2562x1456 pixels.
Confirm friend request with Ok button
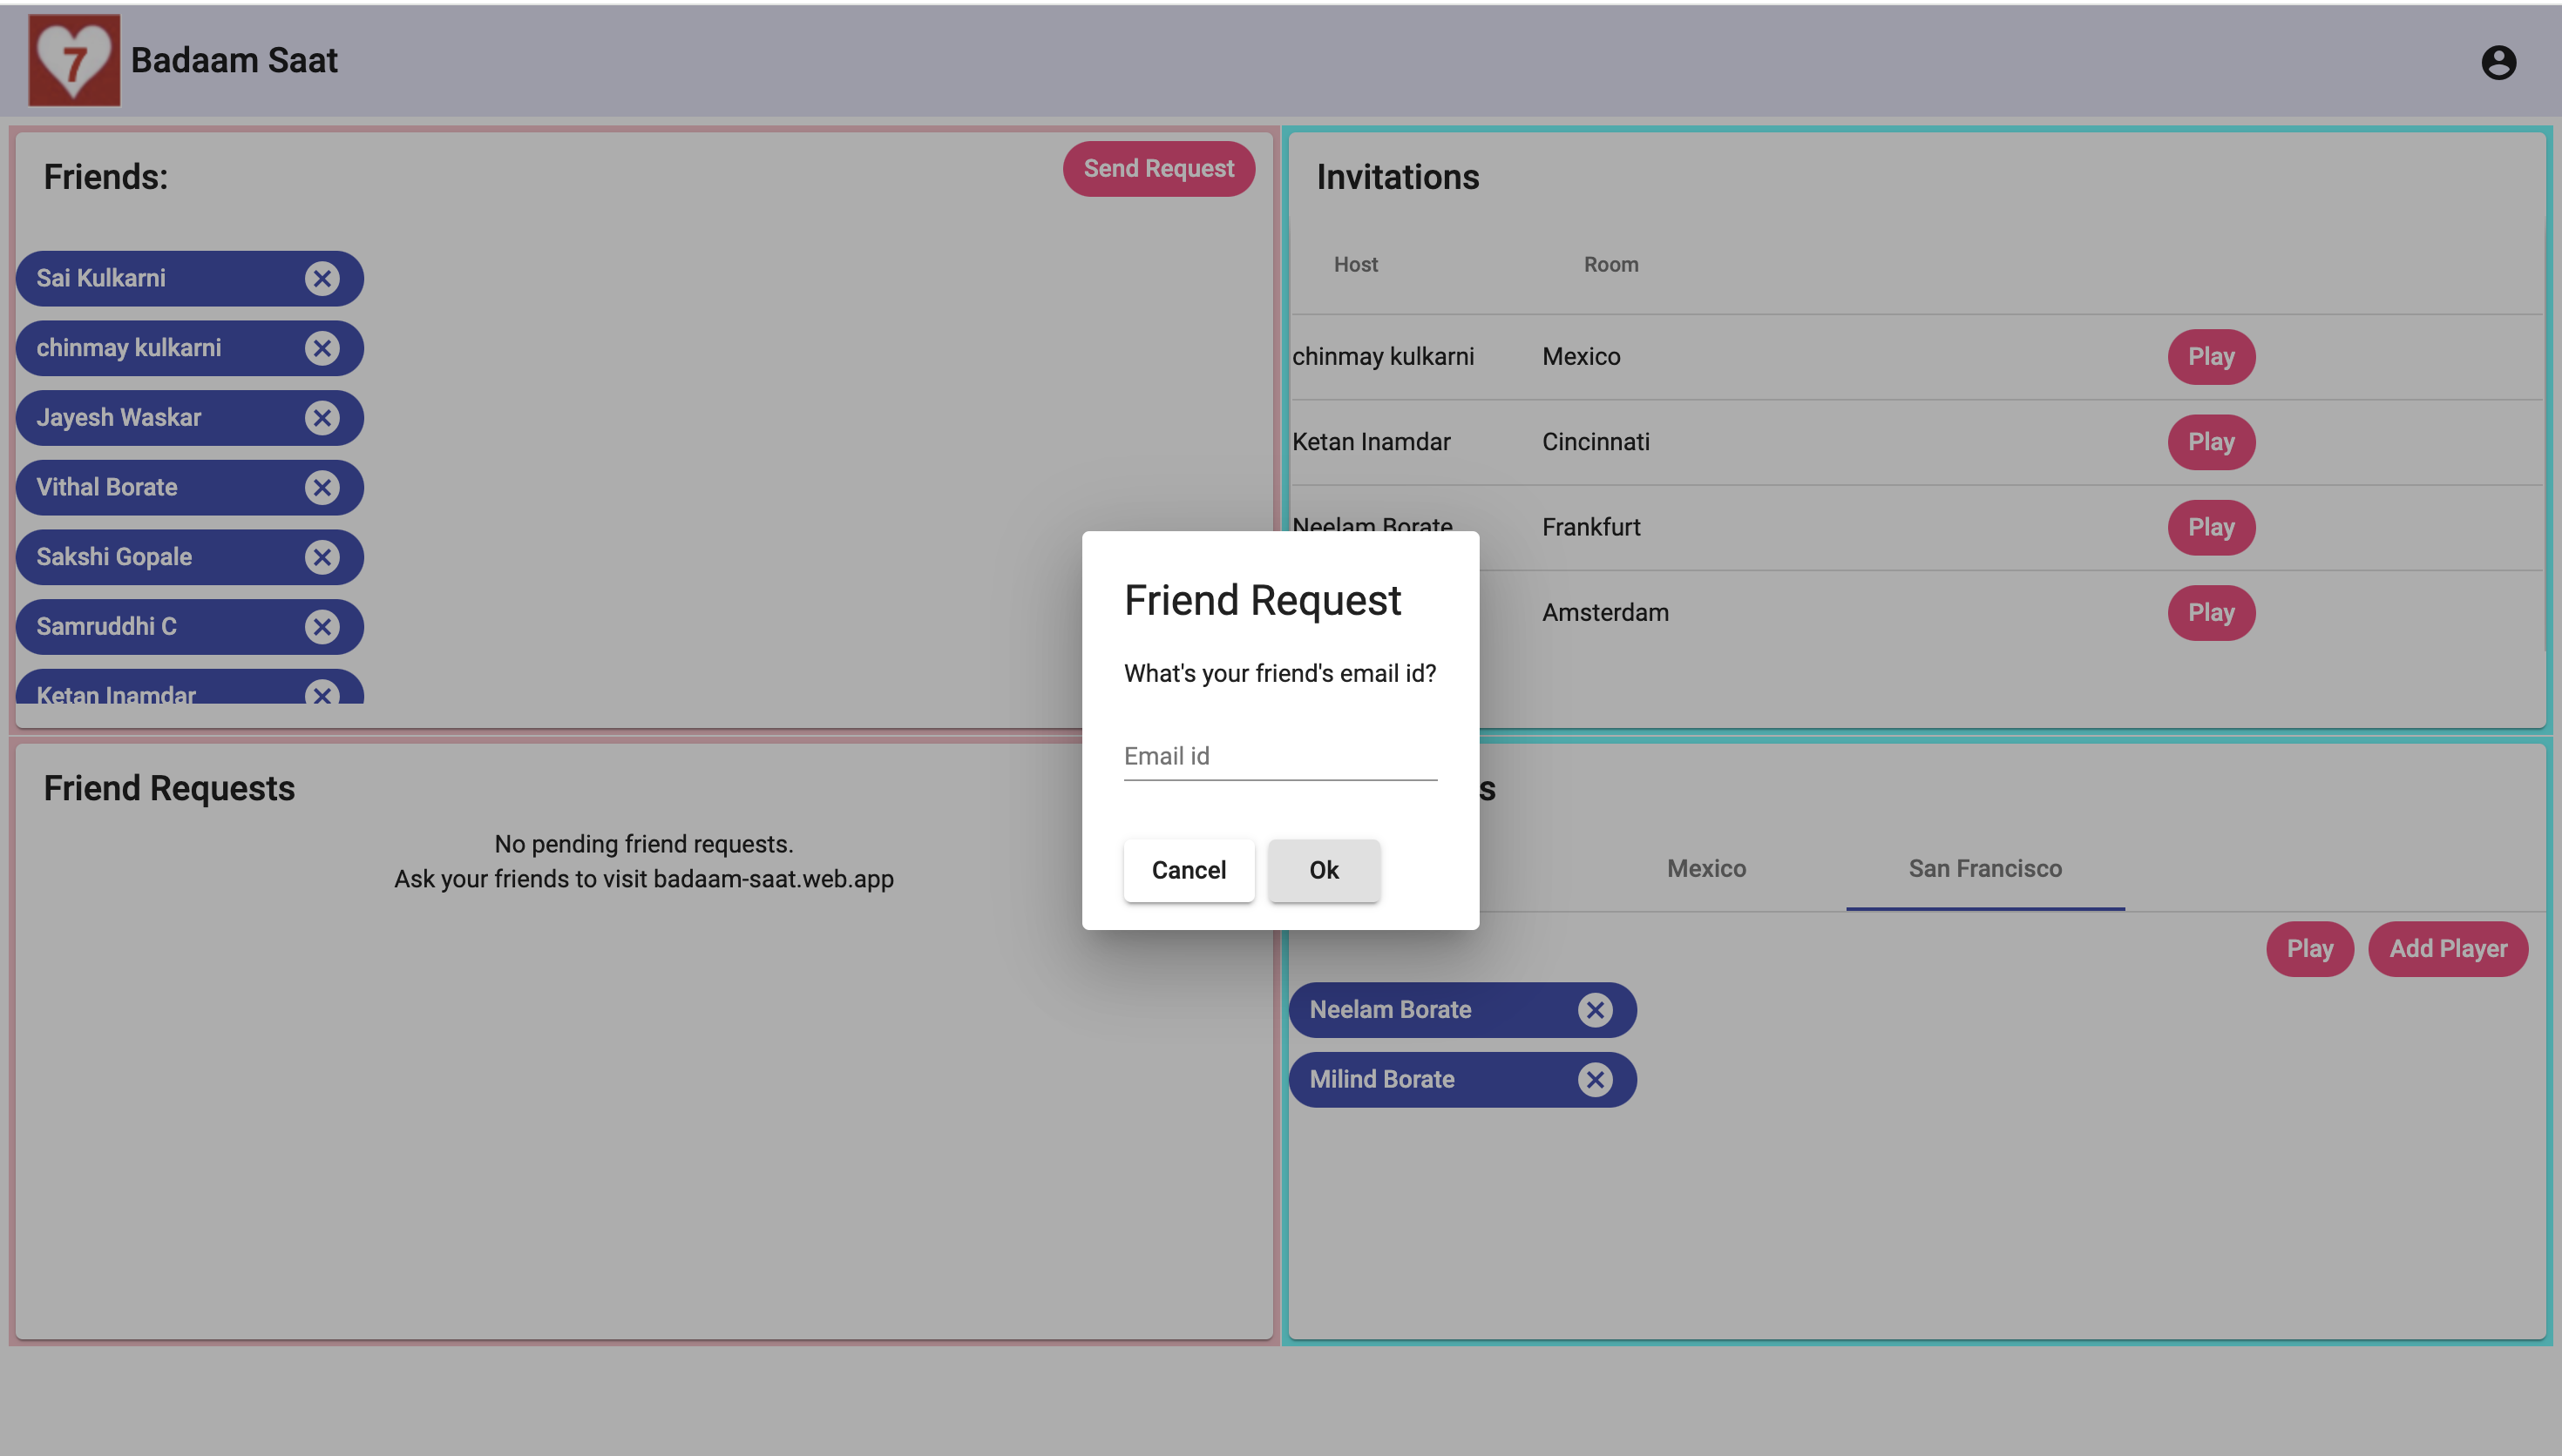point(1324,870)
